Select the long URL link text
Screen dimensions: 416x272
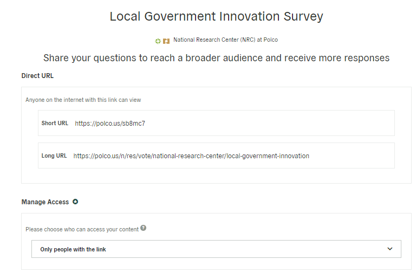tap(191, 156)
